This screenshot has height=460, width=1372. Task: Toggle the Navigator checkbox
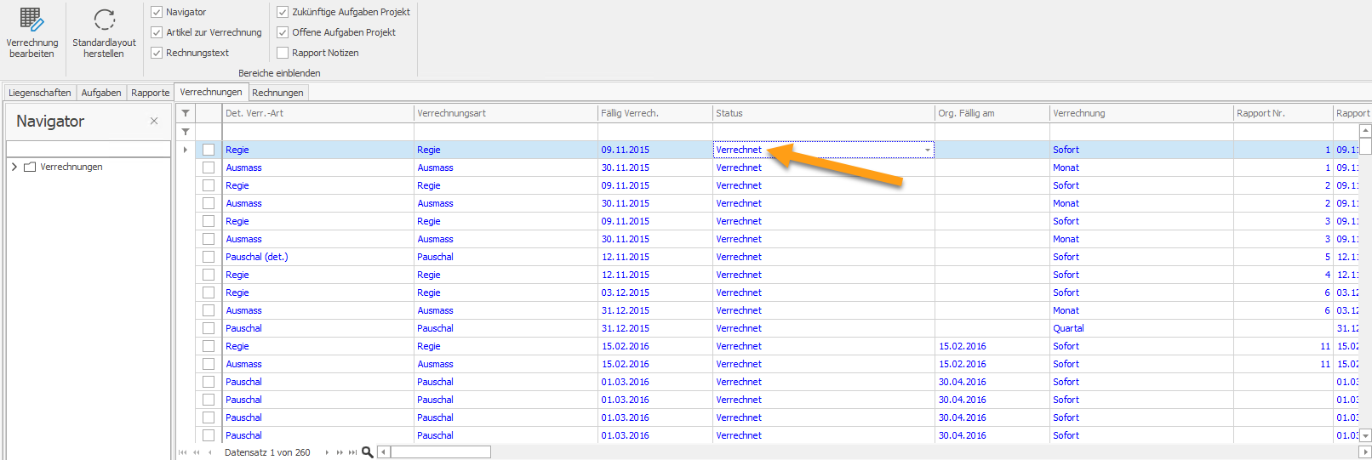click(x=157, y=12)
